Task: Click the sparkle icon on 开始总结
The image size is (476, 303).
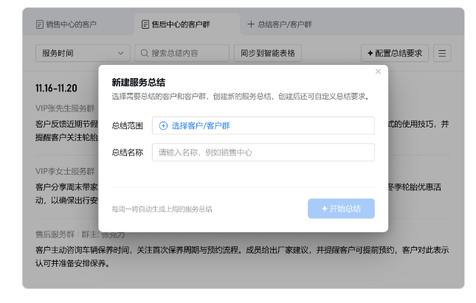Action: coord(324,209)
